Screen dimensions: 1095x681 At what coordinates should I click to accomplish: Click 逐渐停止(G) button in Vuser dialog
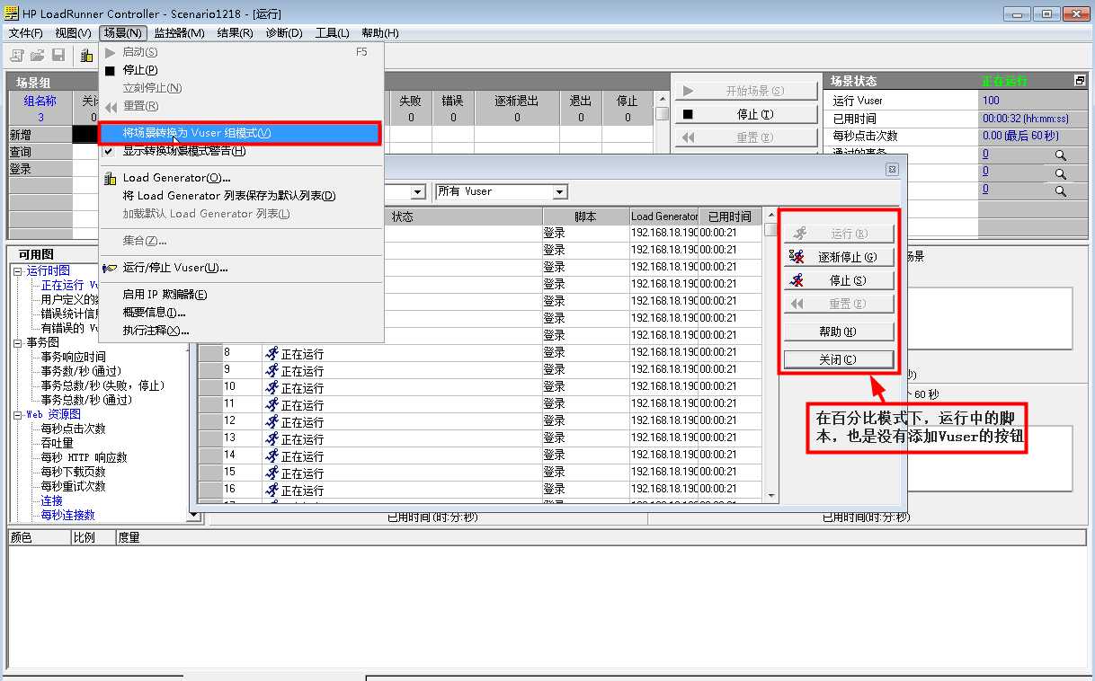pos(839,257)
